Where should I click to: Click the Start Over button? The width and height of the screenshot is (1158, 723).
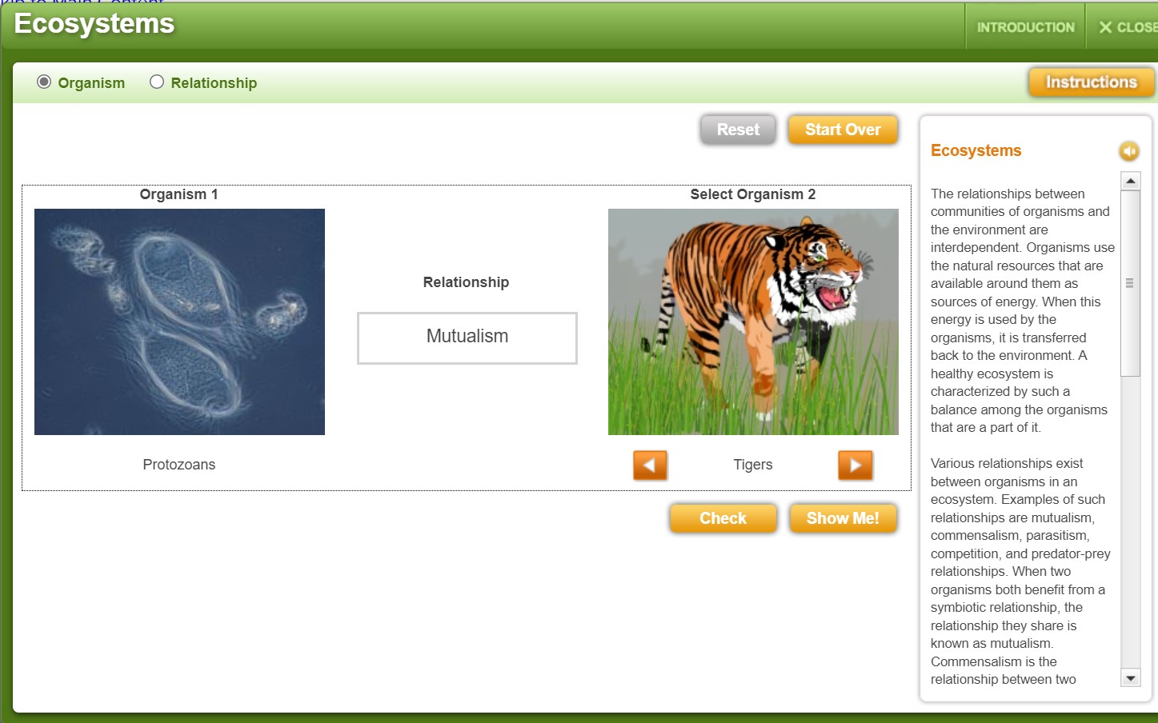point(842,130)
